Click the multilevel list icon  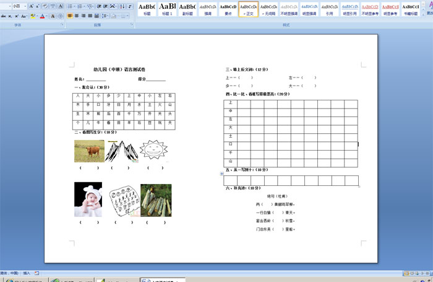click(90, 6)
